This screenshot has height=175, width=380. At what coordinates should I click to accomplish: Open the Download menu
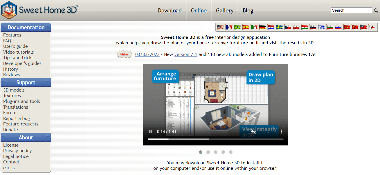point(170,10)
